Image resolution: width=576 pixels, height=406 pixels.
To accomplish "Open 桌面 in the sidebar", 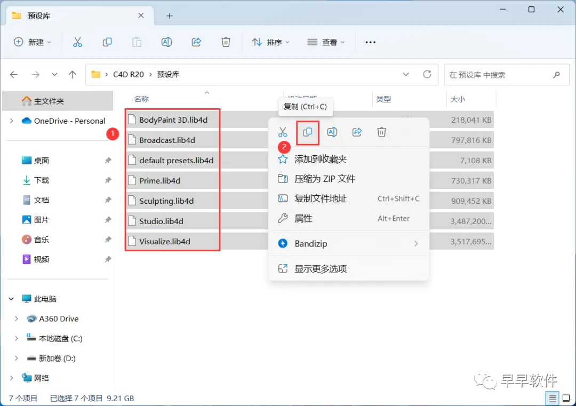I will click(41, 161).
